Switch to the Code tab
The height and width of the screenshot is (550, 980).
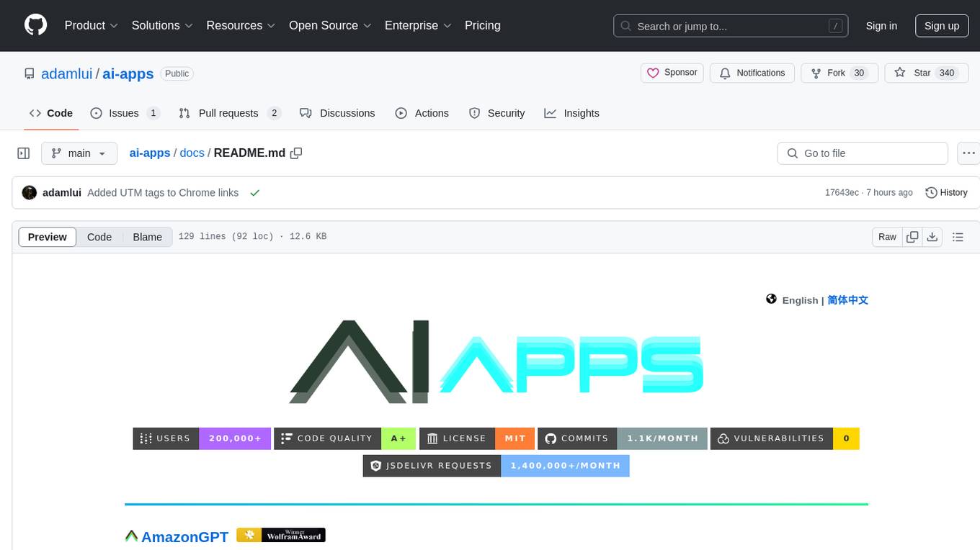pos(50,113)
